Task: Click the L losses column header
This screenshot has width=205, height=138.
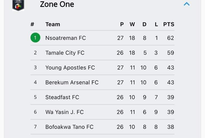Action: coord(156,24)
